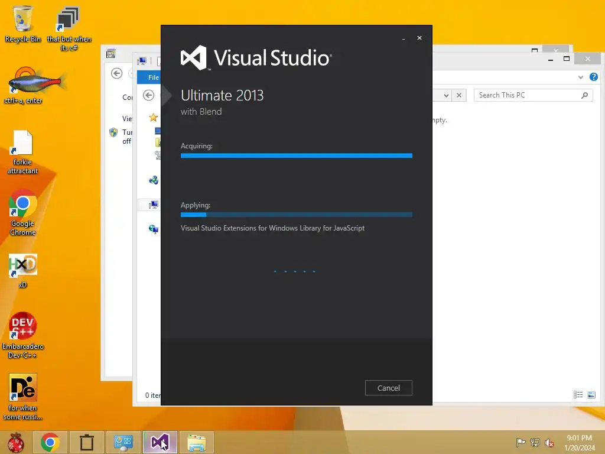Click the Applying progress bar
Viewport: 605px width, 454px height.
[297, 215]
